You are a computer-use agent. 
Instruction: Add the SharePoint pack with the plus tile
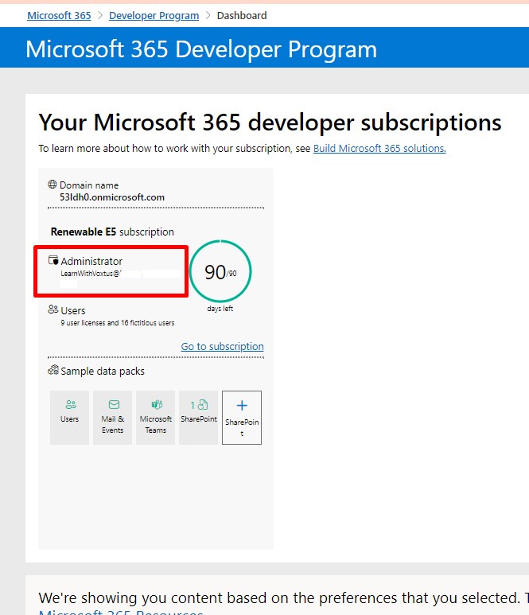tap(242, 418)
